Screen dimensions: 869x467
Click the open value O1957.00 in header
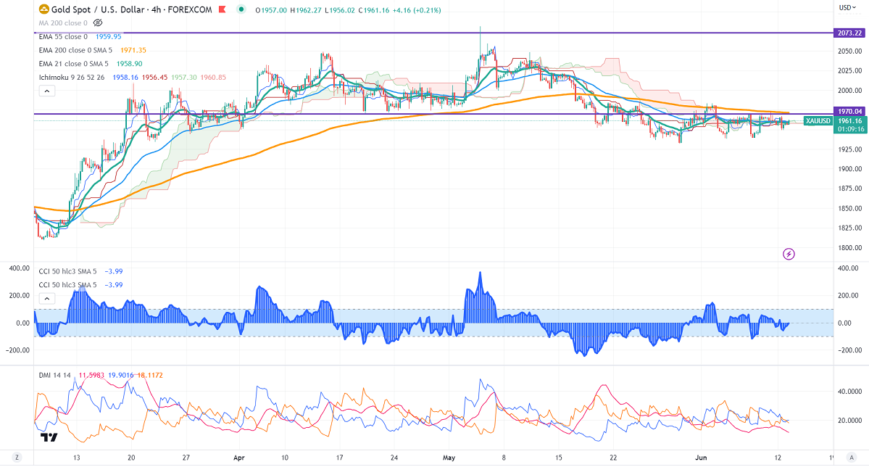point(271,10)
